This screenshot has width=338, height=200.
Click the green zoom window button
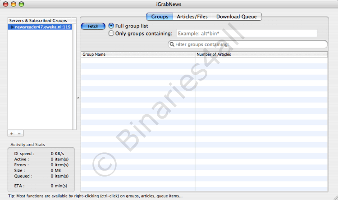[x=21, y=4]
